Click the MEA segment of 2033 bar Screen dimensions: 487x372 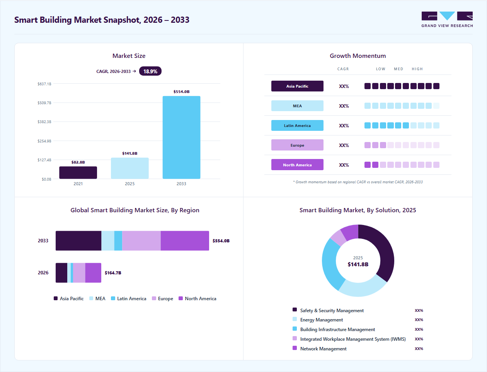[x=108, y=241]
